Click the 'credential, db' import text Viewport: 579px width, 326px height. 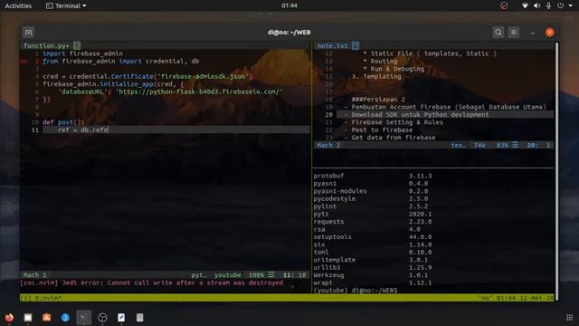click(173, 62)
